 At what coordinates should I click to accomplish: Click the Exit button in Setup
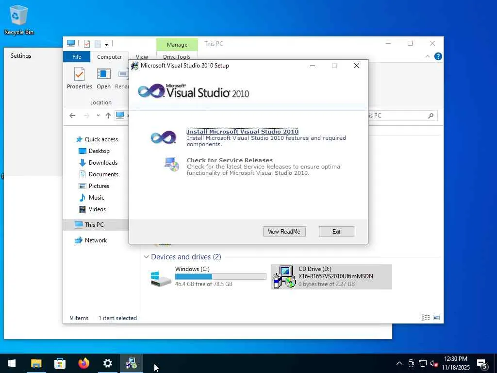coord(336,232)
